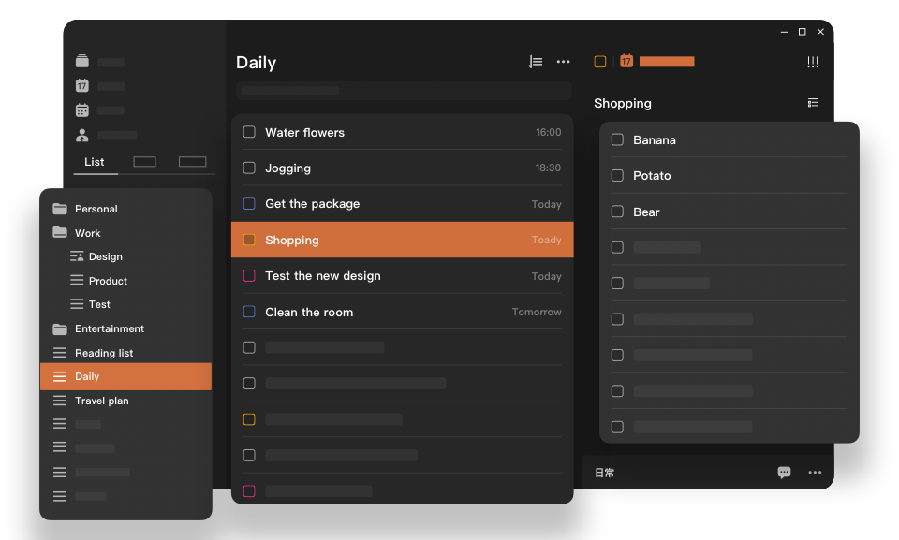Click the sort icon beside Daily title

point(535,62)
